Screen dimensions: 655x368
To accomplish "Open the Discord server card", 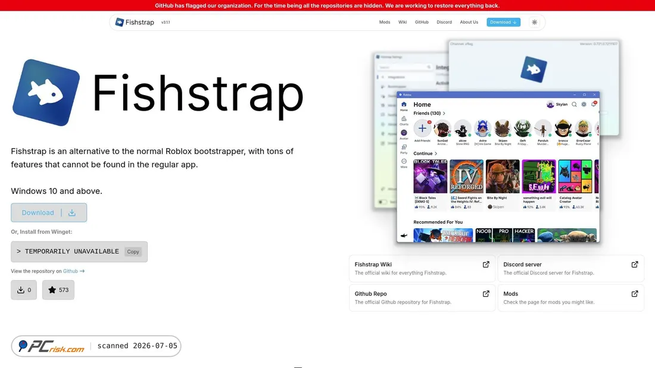I will pyautogui.click(x=570, y=268).
